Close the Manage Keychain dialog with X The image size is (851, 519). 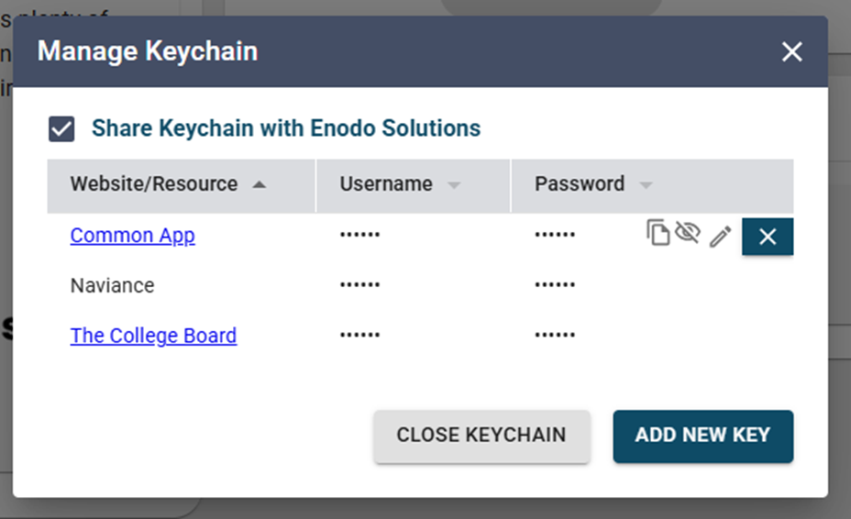pyautogui.click(x=791, y=52)
